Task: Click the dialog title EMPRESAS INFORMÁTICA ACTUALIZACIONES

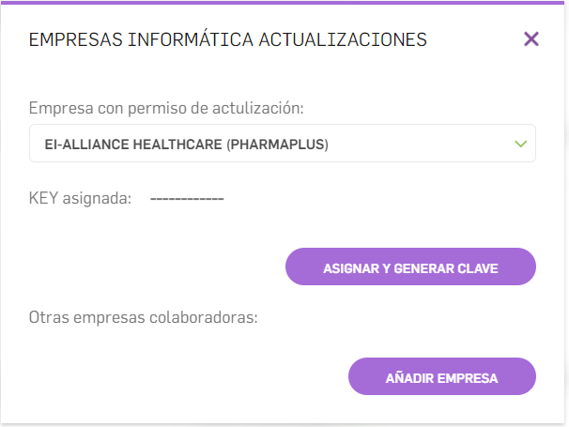Action: (228, 39)
